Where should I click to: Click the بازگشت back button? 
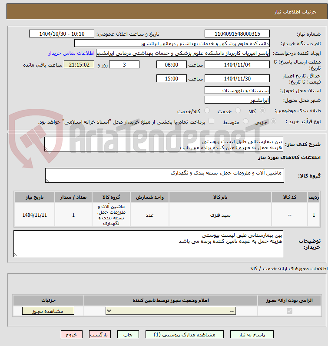click(x=100, y=334)
